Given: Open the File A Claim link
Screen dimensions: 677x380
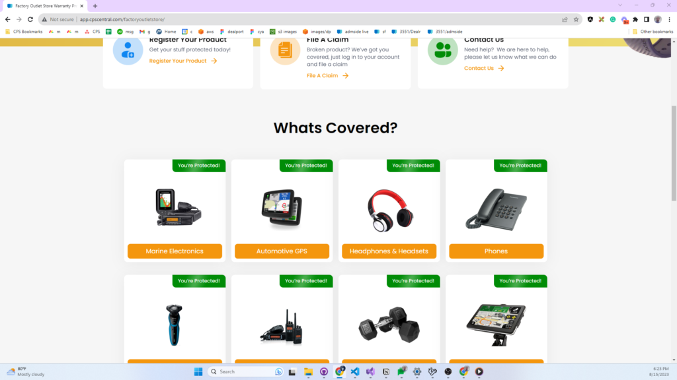Looking at the screenshot, I should pyautogui.click(x=327, y=76).
